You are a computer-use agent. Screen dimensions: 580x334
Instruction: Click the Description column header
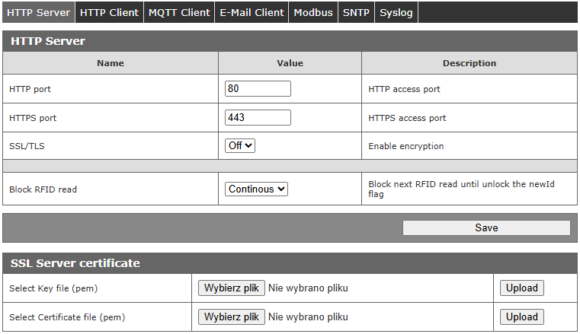[x=469, y=63]
